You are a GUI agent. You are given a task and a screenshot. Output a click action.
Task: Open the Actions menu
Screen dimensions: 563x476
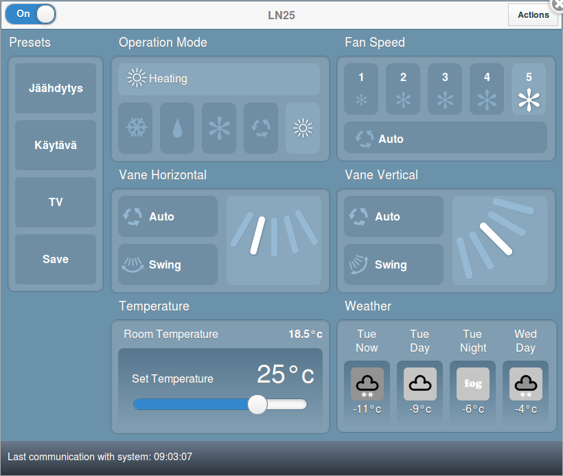(x=533, y=14)
